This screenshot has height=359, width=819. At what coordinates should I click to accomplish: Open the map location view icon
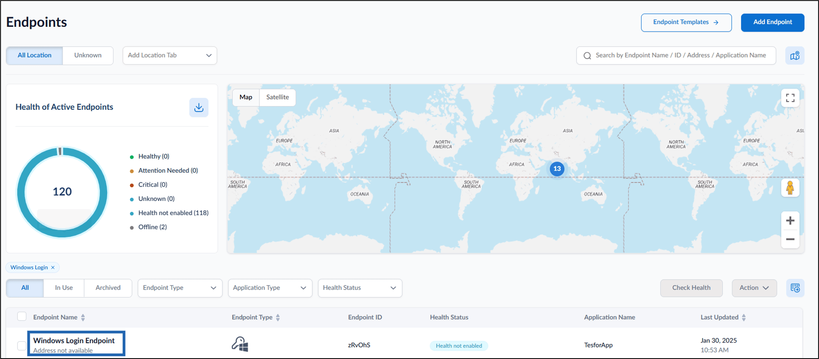[x=794, y=56]
